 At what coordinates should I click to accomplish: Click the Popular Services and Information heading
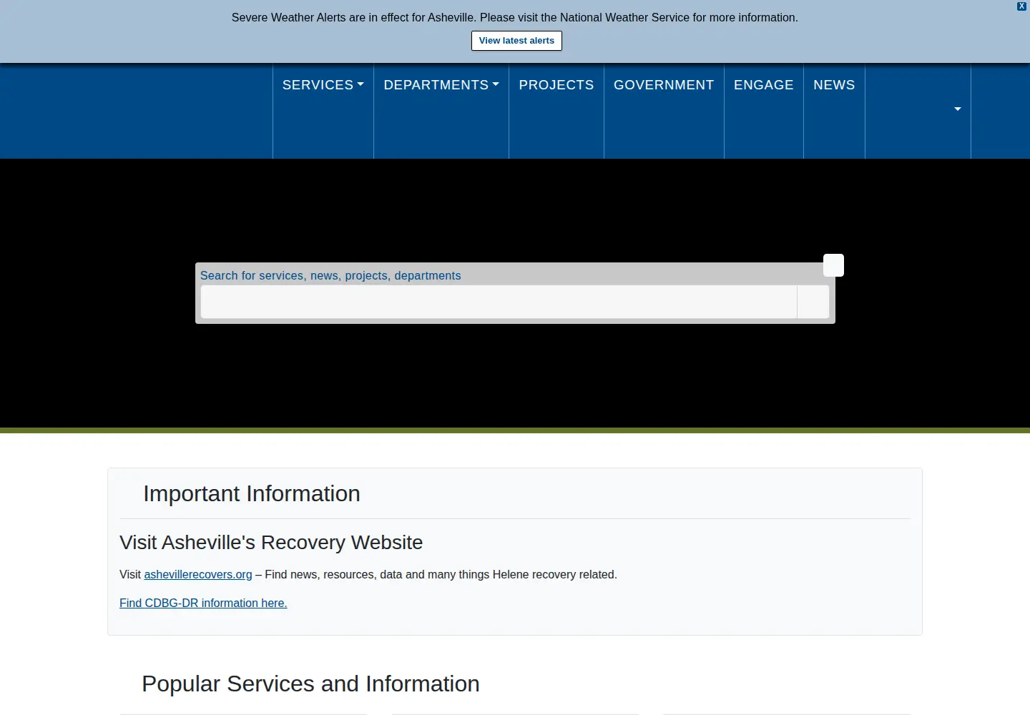pyautogui.click(x=310, y=684)
